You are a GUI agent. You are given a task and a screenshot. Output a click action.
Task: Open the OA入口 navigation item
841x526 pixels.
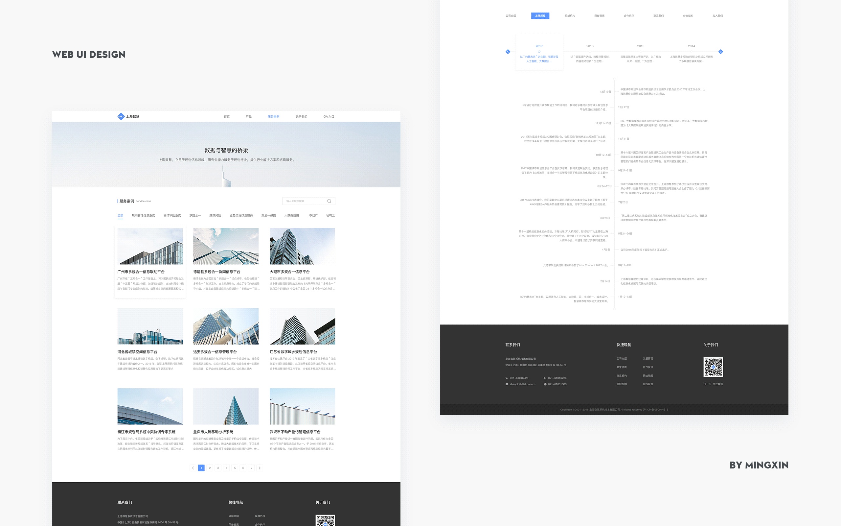[329, 116]
